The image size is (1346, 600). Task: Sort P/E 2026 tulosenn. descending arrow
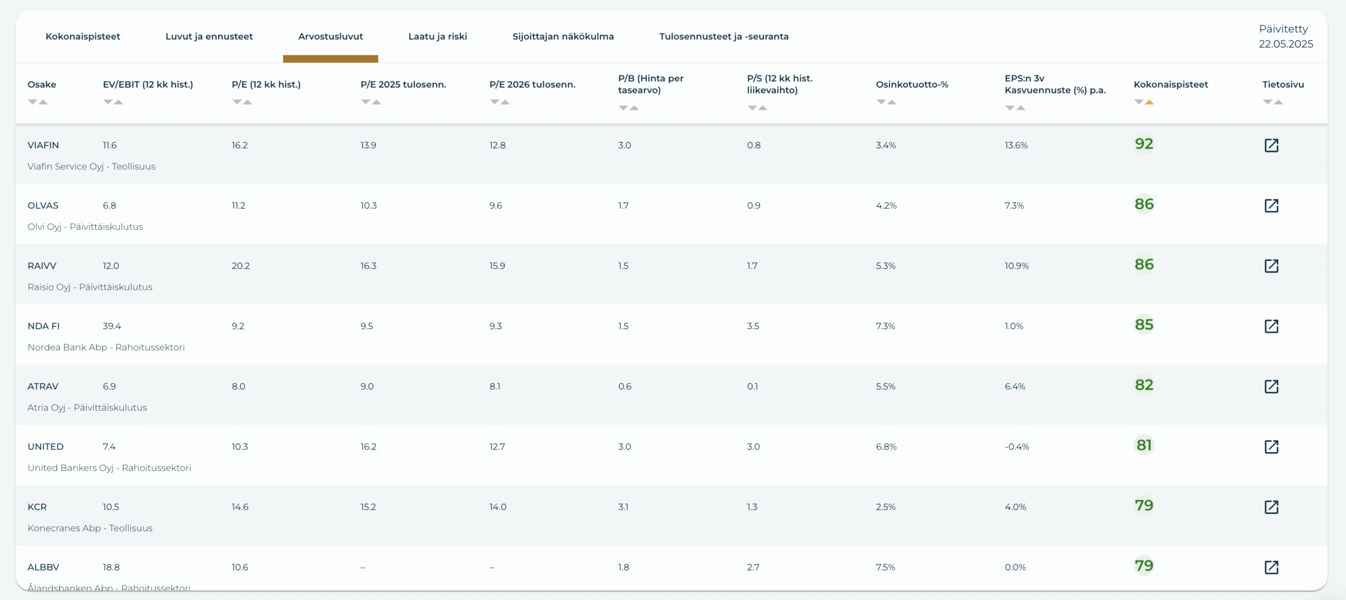tap(494, 102)
